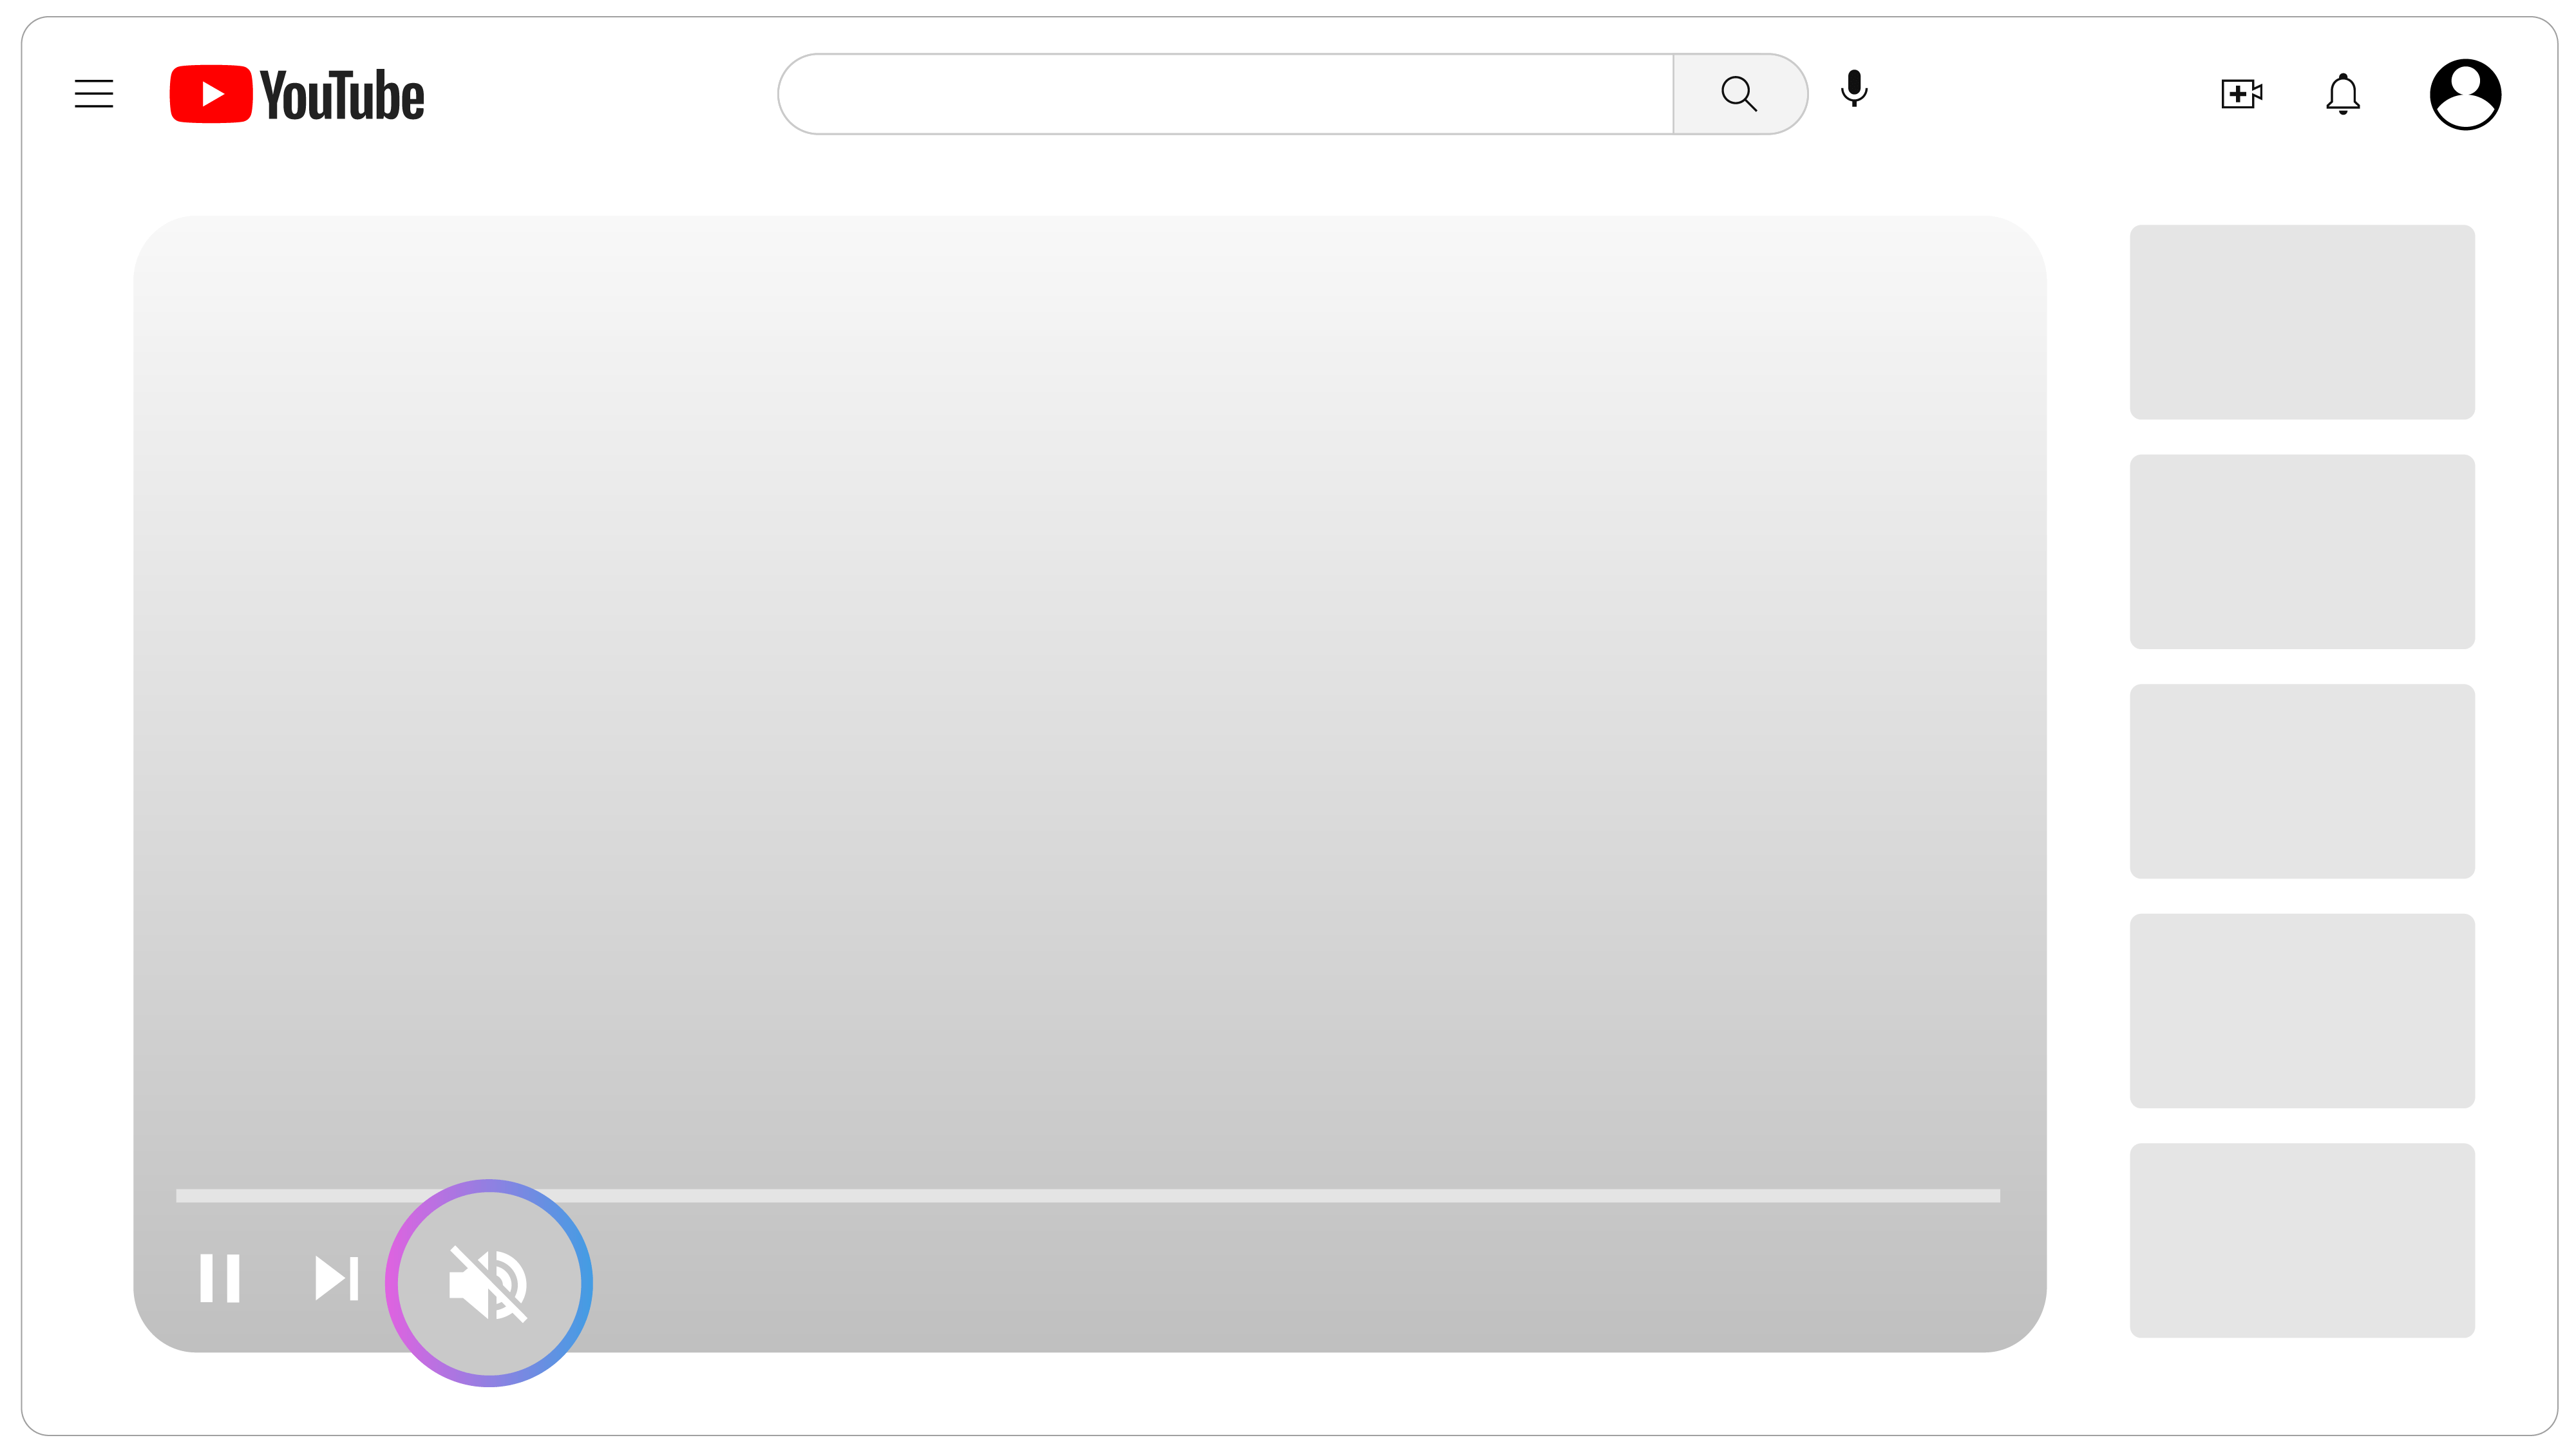The width and height of the screenshot is (2576, 1449).
Task: Click the search magnifying glass icon
Action: [1739, 94]
